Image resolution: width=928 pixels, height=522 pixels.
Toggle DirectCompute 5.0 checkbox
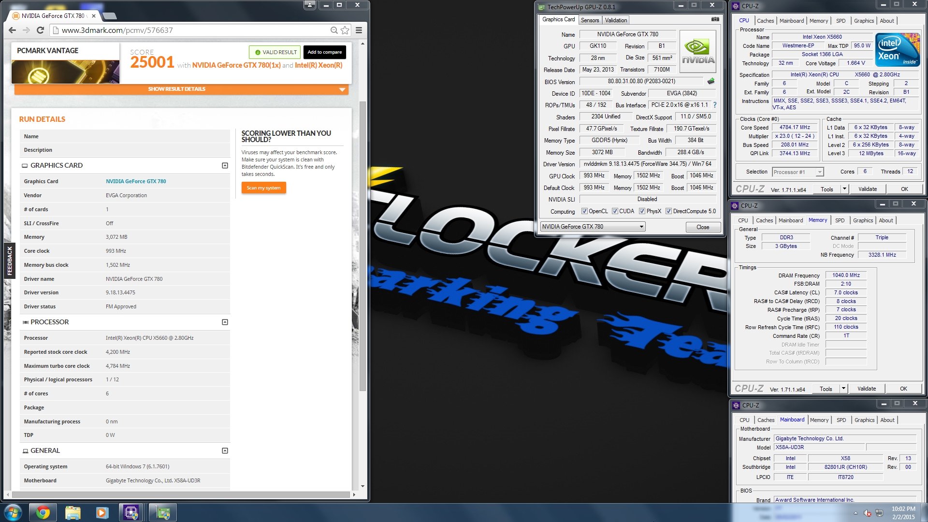pyautogui.click(x=668, y=211)
